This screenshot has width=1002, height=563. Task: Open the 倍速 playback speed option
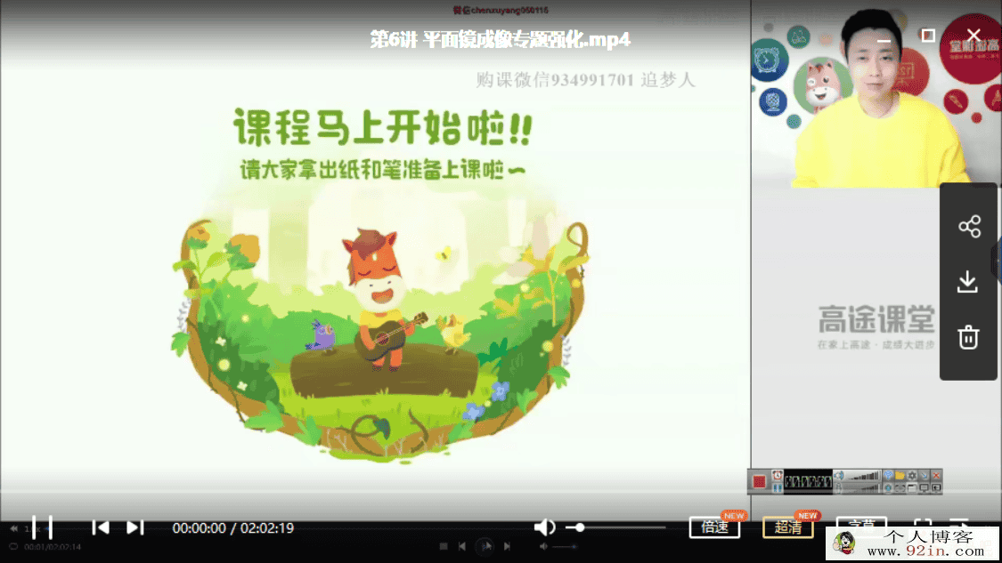714,527
